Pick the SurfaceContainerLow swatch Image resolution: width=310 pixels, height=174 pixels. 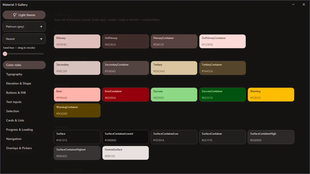pyautogui.click(x=174, y=137)
